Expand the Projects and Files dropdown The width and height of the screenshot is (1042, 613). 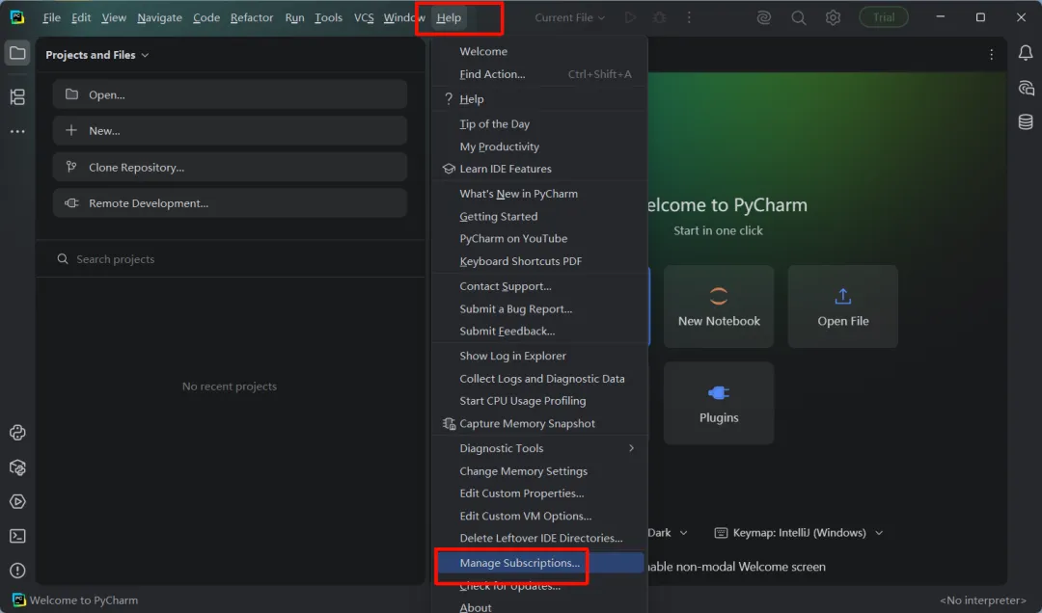tap(97, 55)
